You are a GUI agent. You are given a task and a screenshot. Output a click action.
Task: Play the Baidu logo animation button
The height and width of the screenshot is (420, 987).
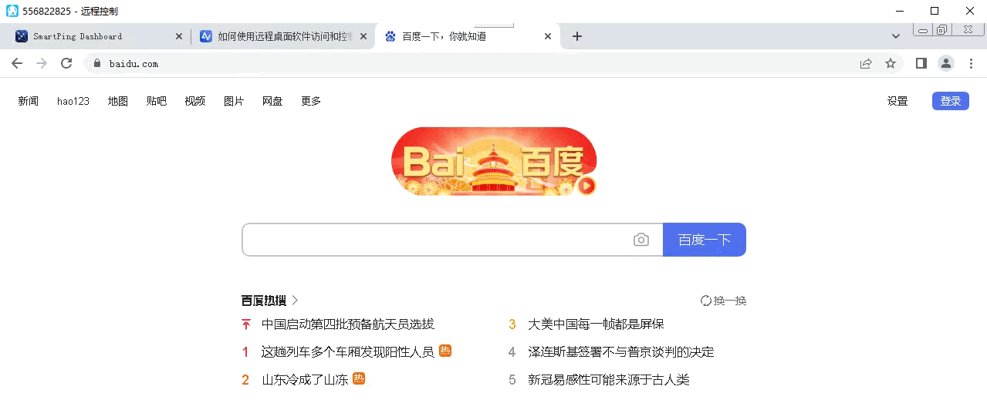(x=586, y=185)
